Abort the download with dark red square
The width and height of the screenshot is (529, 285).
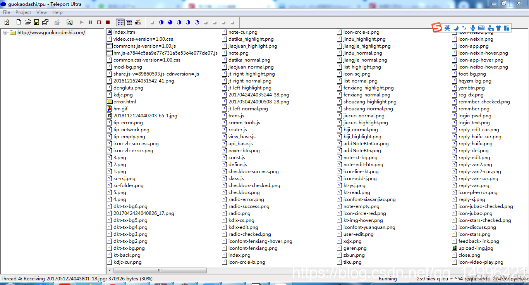point(108,22)
